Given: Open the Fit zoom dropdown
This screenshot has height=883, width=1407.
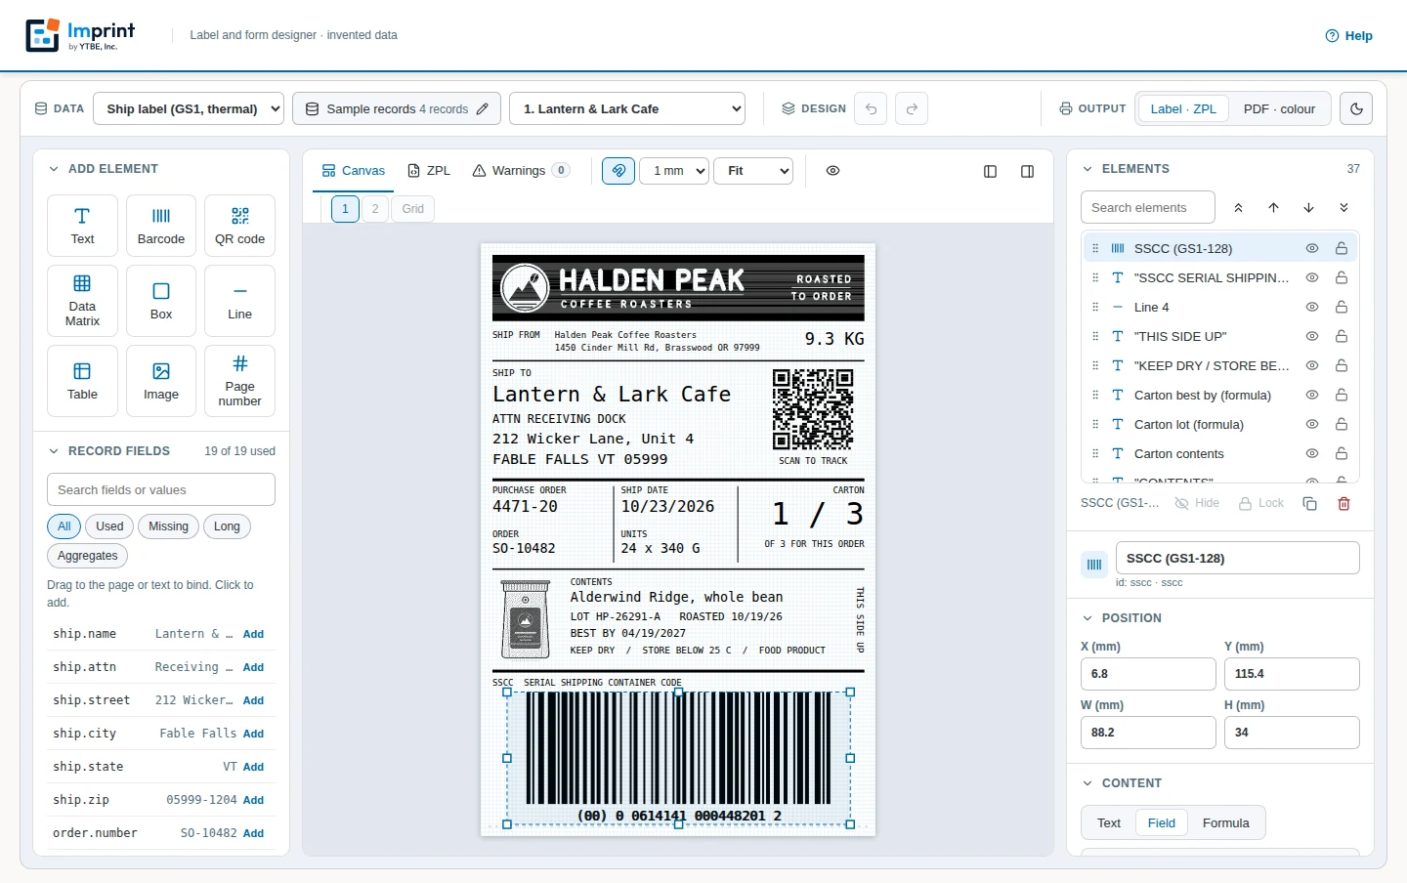Looking at the screenshot, I should pos(753,171).
